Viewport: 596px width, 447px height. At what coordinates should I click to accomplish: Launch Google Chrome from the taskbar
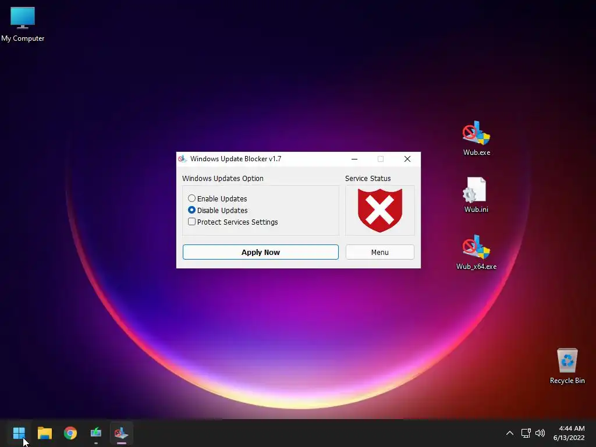point(70,432)
